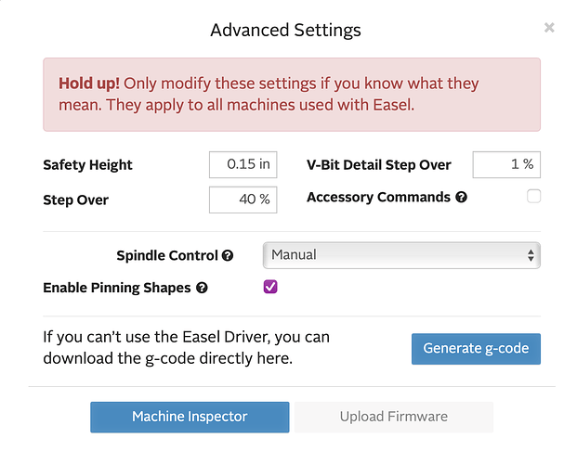Click the Step Over 40 % field
Image resolution: width=577 pixels, height=464 pixels.
(x=243, y=199)
